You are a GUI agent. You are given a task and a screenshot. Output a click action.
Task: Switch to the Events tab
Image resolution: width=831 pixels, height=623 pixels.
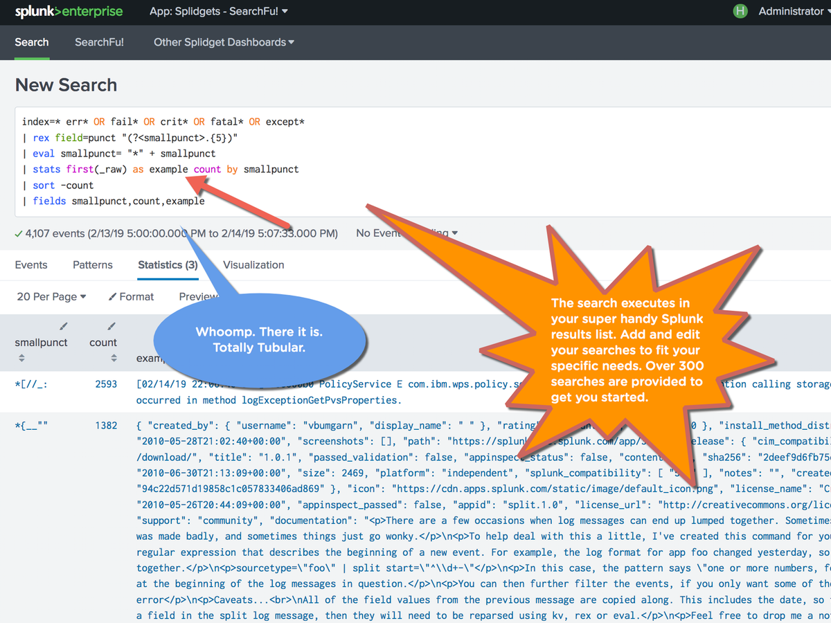point(31,264)
